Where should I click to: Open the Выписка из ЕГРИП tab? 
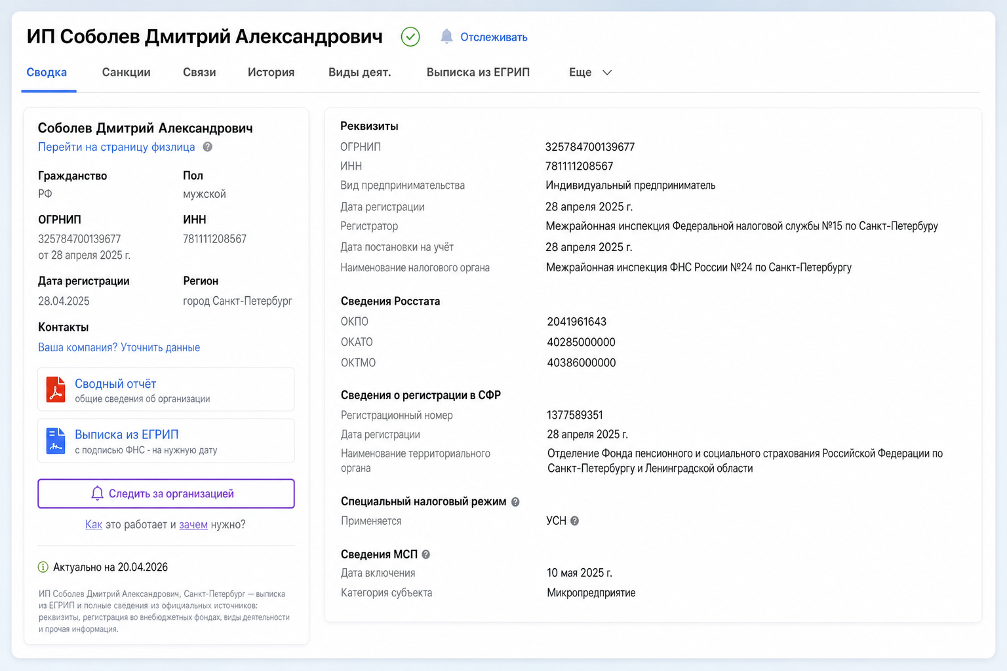[478, 72]
